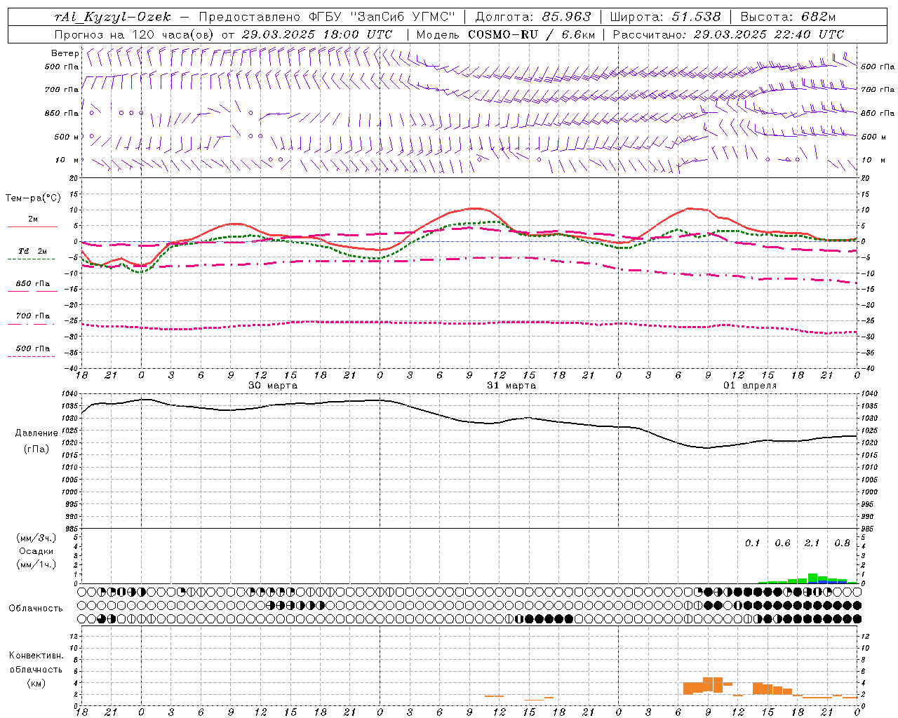Click the precipitation total 2.1
The image size is (898, 718).
(x=812, y=543)
